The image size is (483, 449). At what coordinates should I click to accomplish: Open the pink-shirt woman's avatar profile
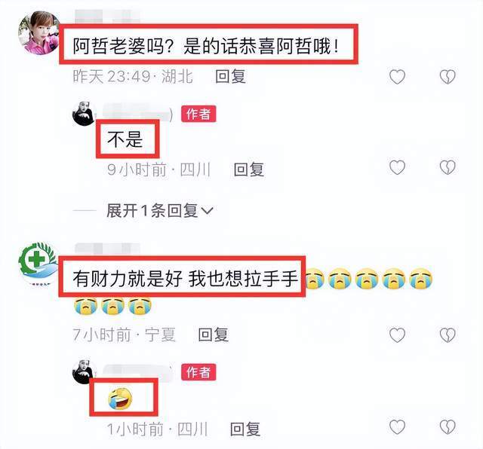39,33
